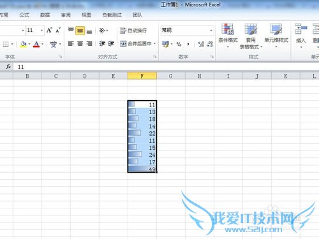319x239 pixels.
Task: Click the cell with value 24
Action: tap(142, 155)
